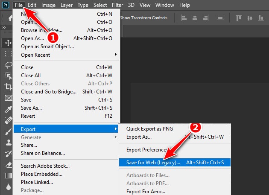Choose Close from File menu
Screen dimensions: 269x195
tap(66, 67)
